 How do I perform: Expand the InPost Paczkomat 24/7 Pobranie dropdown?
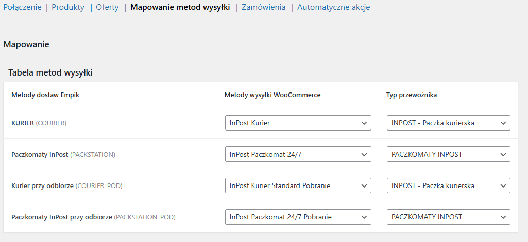point(298,217)
